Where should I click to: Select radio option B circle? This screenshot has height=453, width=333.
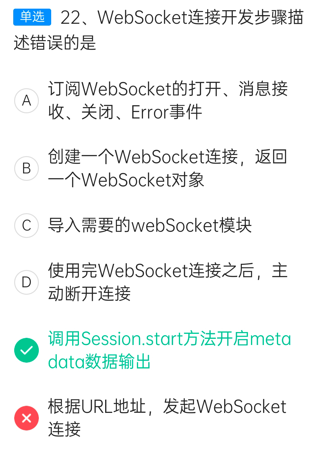(27, 168)
